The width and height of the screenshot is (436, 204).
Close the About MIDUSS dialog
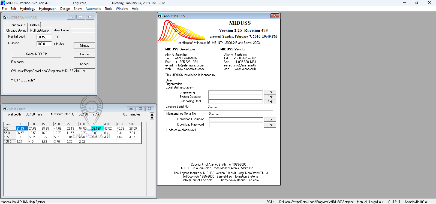click(x=275, y=16)
